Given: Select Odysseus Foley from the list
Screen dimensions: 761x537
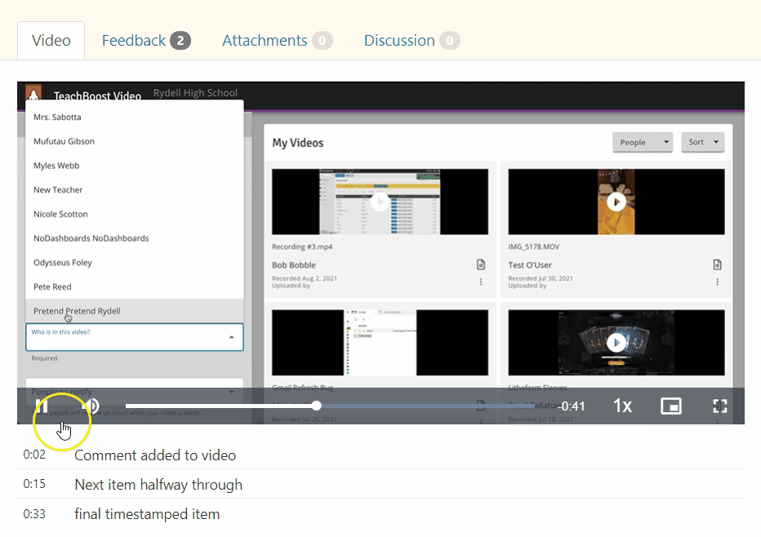Looking at the screenshot, I should pos(135,263).
